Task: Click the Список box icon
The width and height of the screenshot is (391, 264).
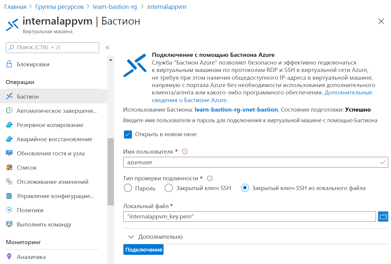Action: (x=9, y=168)
